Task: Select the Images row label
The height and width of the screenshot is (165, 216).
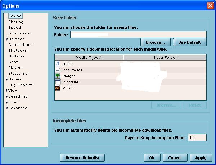Action: click(69, 76)
